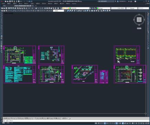Click the user account sign-in button
This screenshot has width=150, height=125.
(122, 1)
